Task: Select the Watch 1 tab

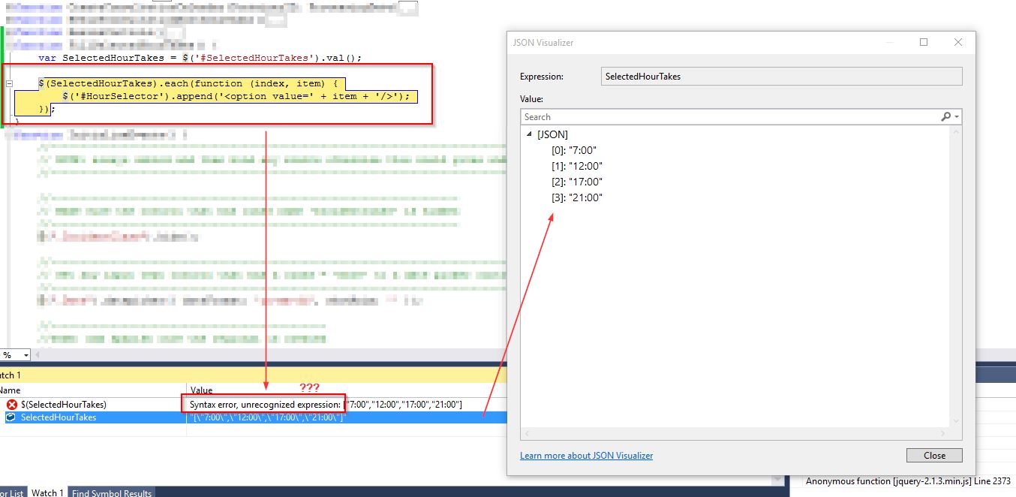Action: pyautogui.click(x=47, y=492)
